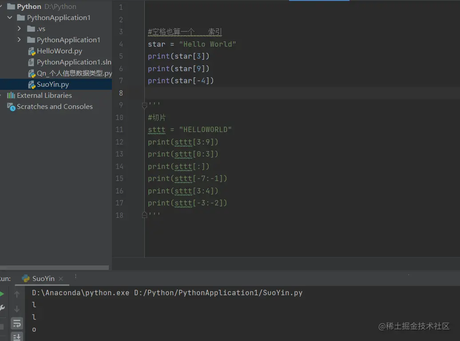The width and height of the screenshot is (460, 341).
Task: Open Scratches and Consoles
Action: pos(55,107)
